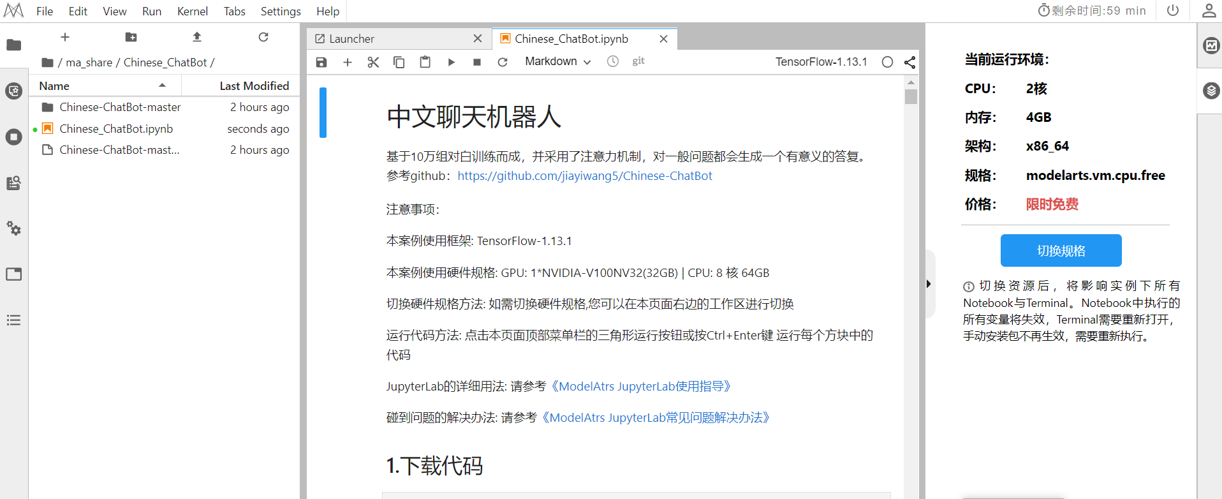This screenshot has height=499, width=1222.
Task: Click the git toolbar button
Action: (x=638, y=61)
